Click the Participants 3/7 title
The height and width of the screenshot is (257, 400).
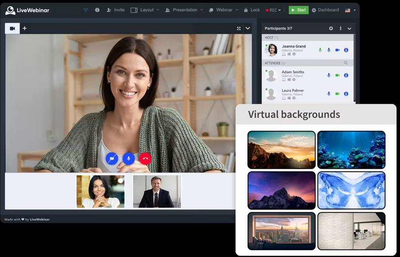pos(278,28)
